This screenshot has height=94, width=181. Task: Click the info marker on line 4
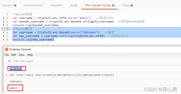click(x=4, y=25)
